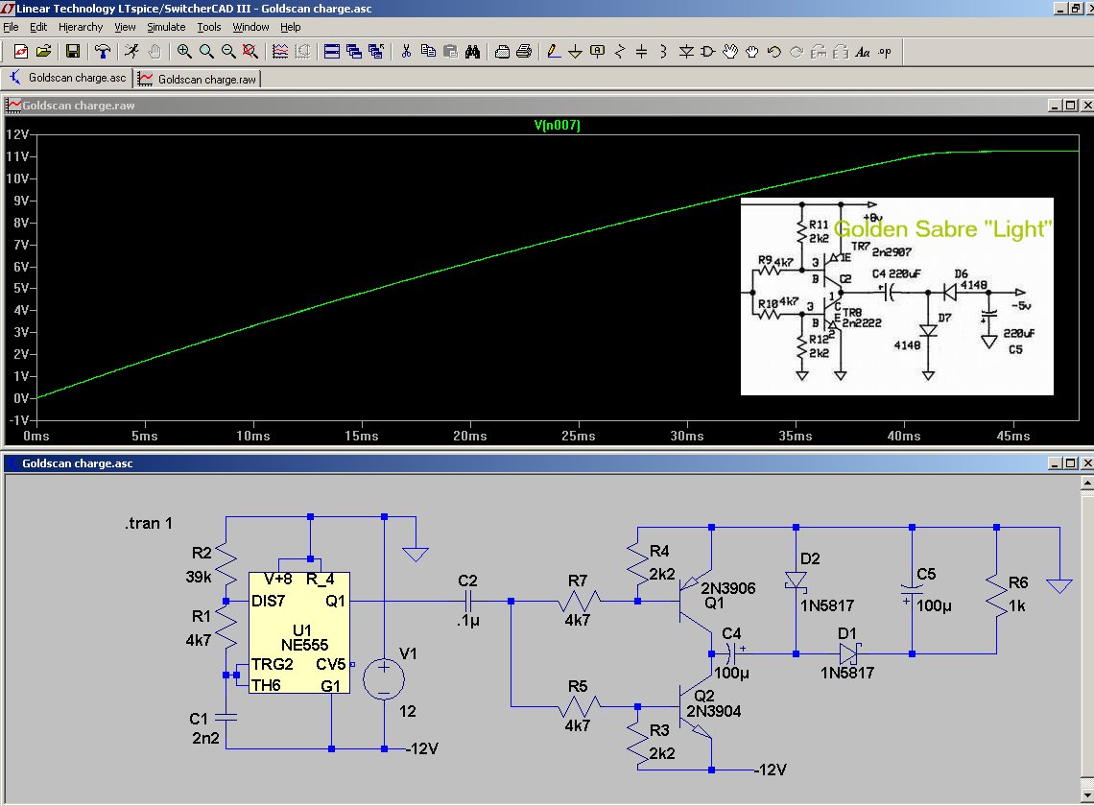Select the capacitor tool in the toolbar

pos(642,52)
